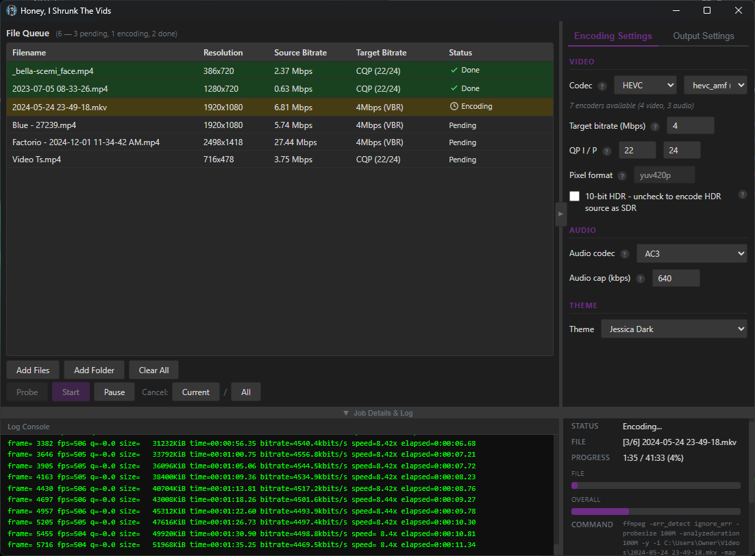Click the overall progress bar
The width and height of the screenshot is (755, 556).
pos(656,511)
